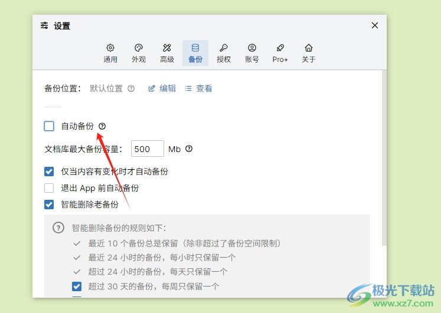Enable the 自动备份 checkbox

click(x=49, y=126)
